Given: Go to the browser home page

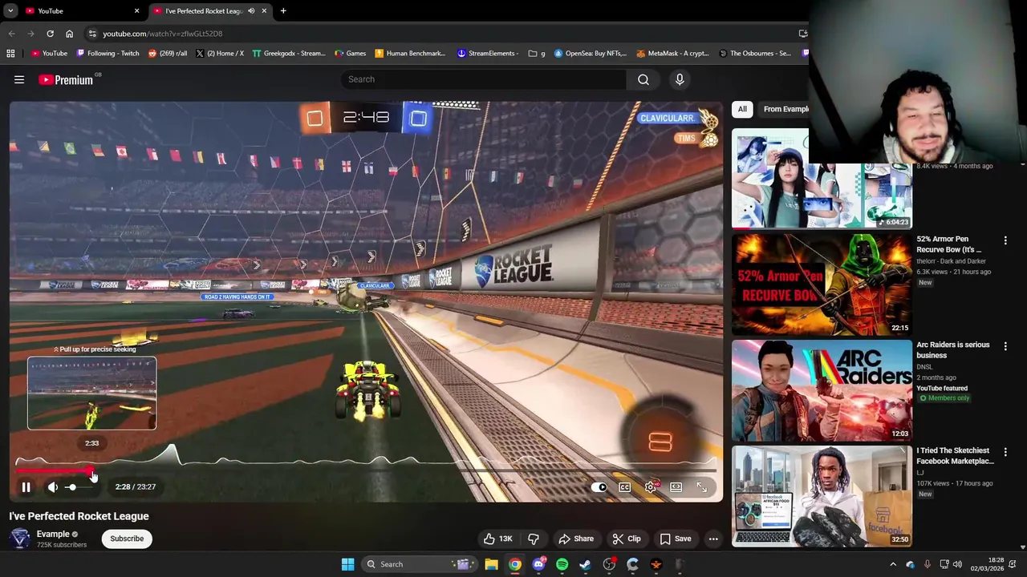Looking at the screenshot, I should click(x=69, y=34).
